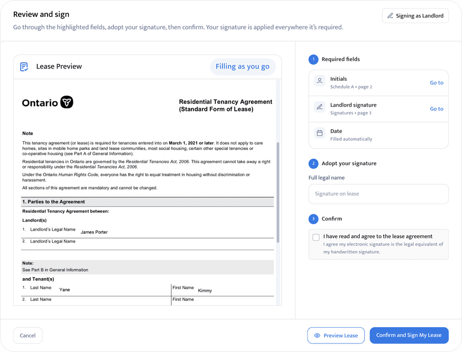462x352 pixels.
Task: Click the Landlord signature pen icon
Action: pyautogui.click(x=320, y=107)
